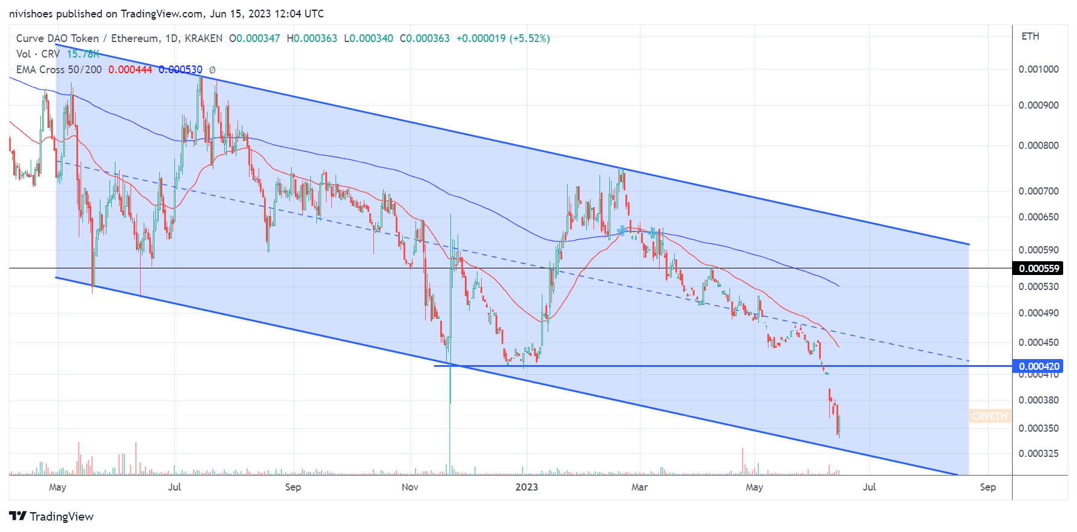This screenshot has width=1077, height=532.
Task: Click the close price C0.000363
Action: point(425,38)
